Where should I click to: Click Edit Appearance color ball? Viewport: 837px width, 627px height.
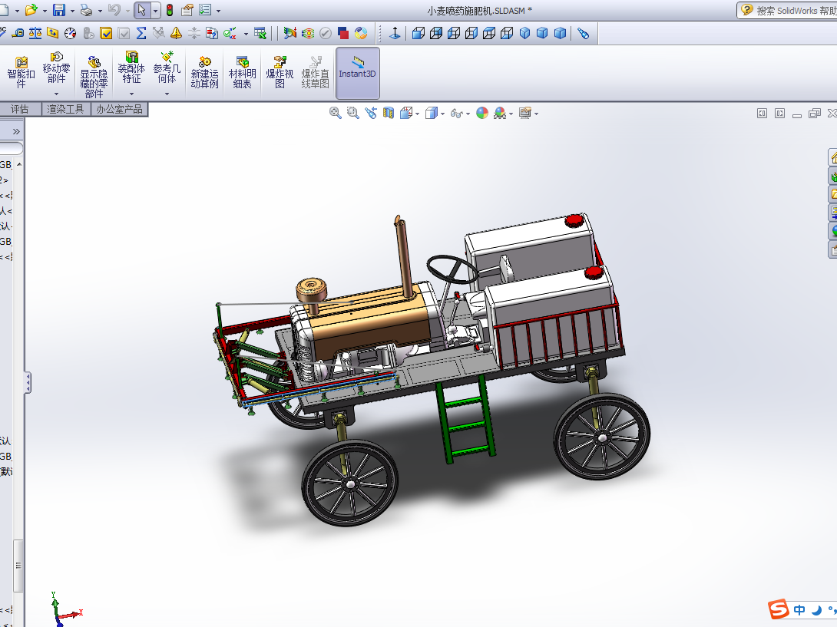482,113
